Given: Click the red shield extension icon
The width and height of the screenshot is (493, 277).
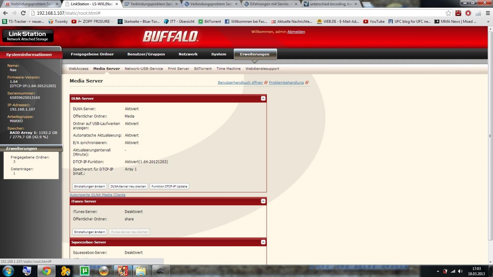Looking at the screenshot, I should point(468,13).
